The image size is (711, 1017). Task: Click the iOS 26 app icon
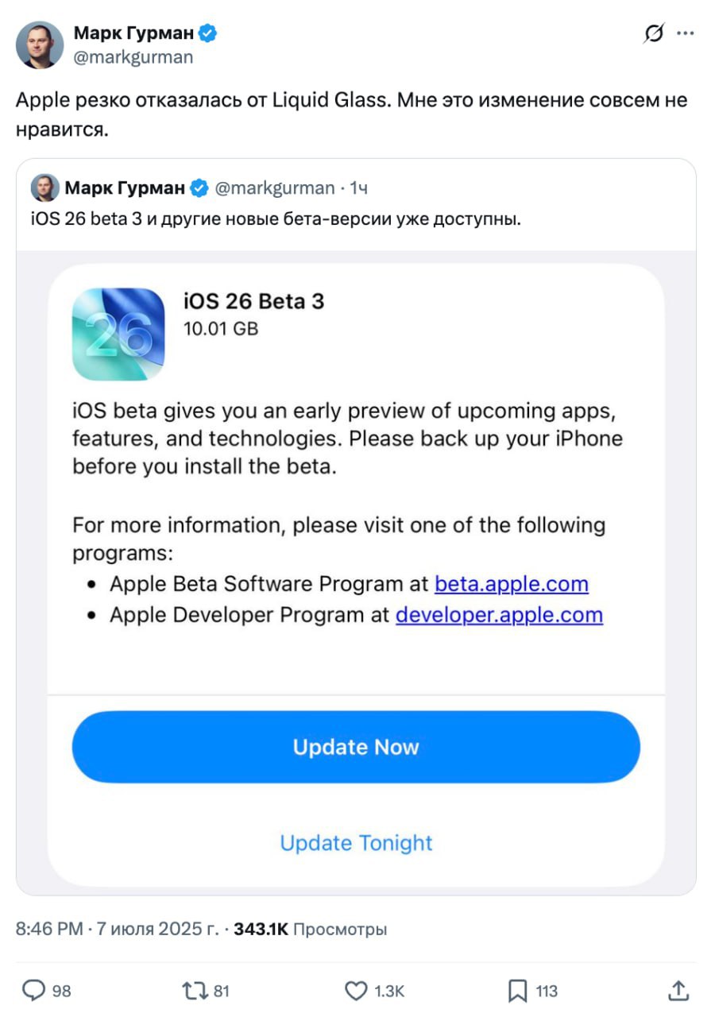118,334
